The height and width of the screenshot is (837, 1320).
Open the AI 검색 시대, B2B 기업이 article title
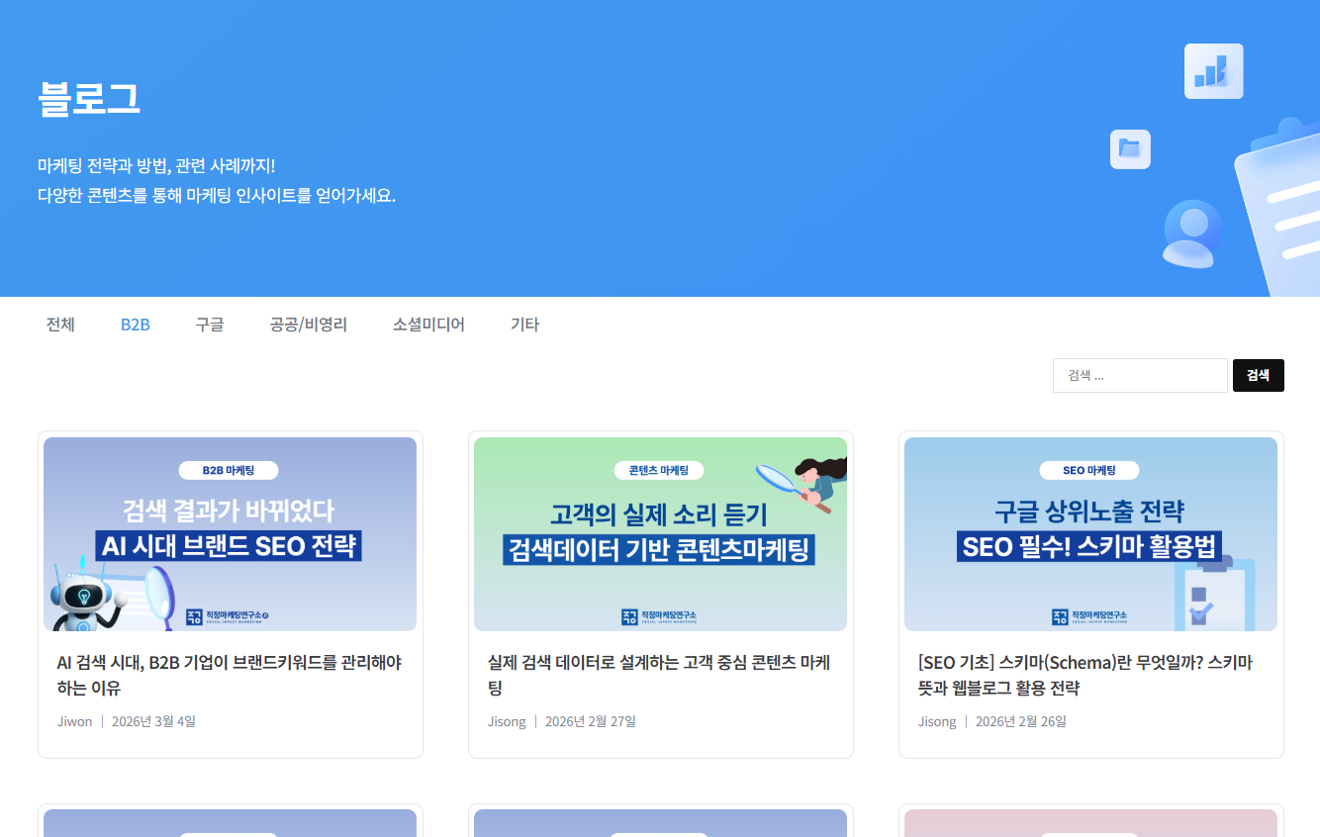229,675
